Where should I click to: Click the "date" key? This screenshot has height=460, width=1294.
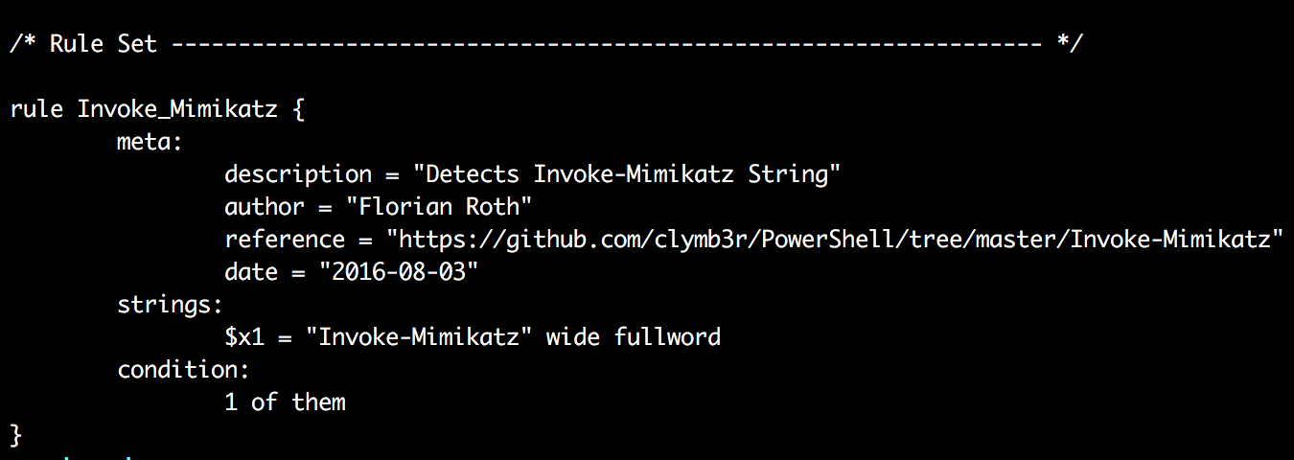click(251, 272)
